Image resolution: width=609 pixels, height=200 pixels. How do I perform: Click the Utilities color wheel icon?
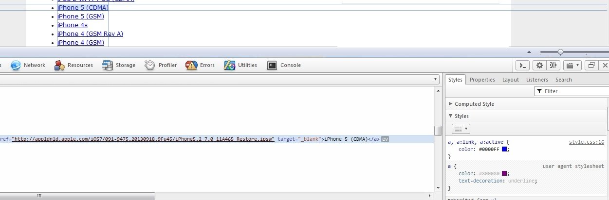(x=229, y=65)
